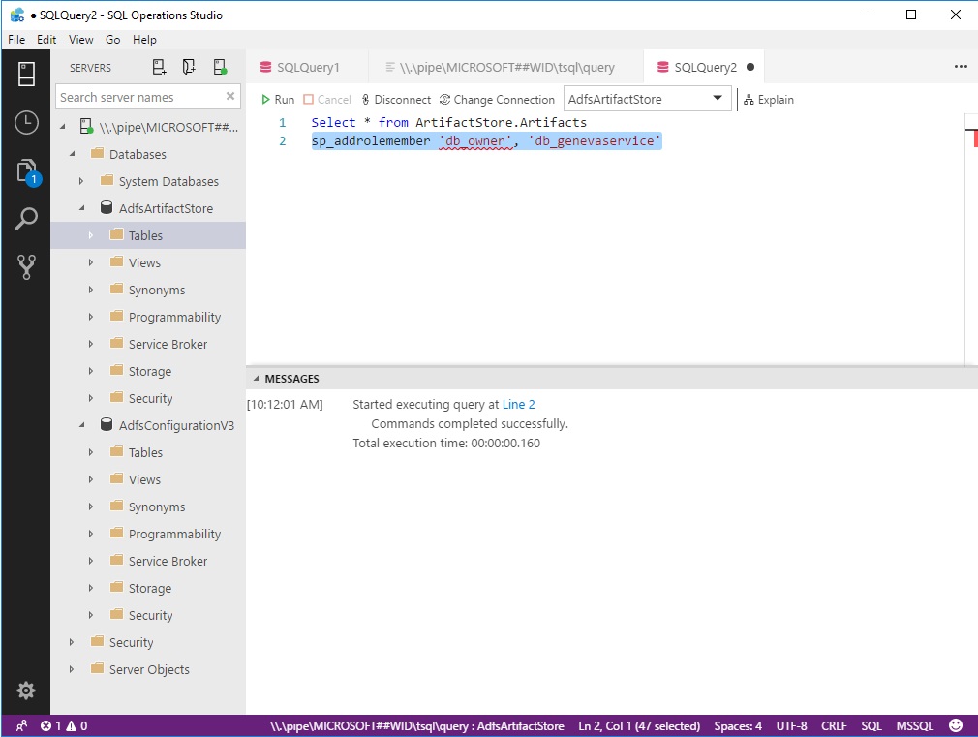Click UTF-8 encoding in status bar
The height and width of the screenshot is (737, 978).
click(791, 725)
